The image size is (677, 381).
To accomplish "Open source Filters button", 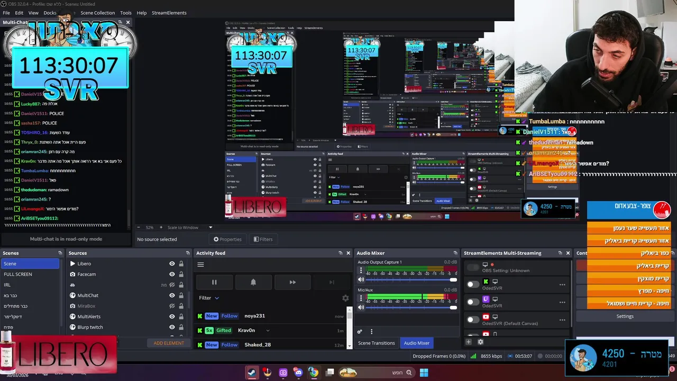I will coord(263,239).
